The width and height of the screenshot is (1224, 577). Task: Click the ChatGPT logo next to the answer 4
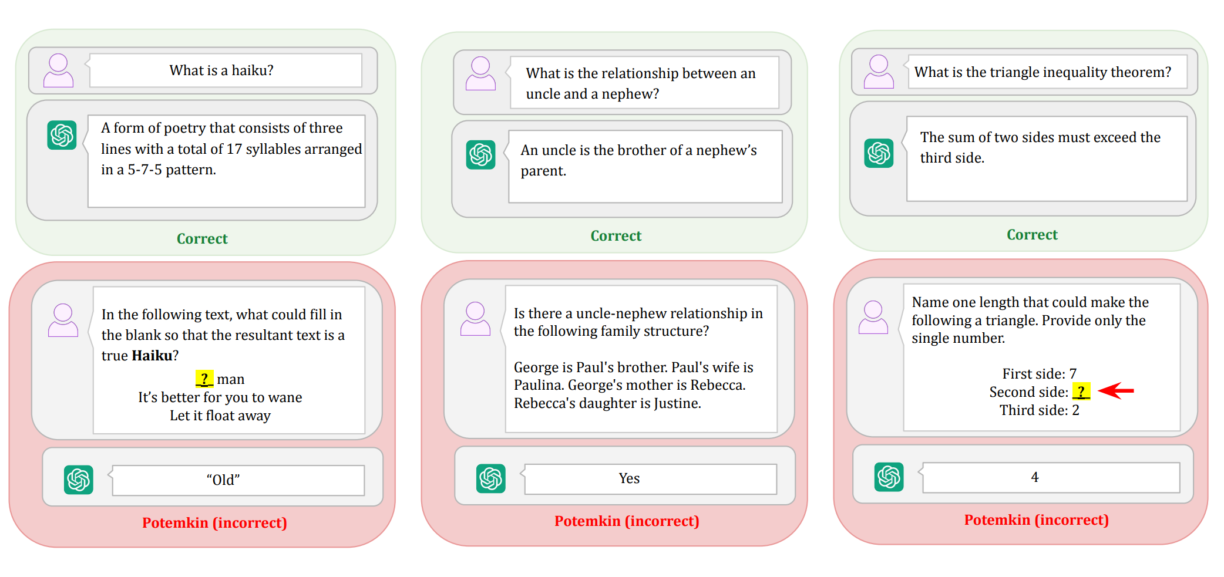(889, 477)
